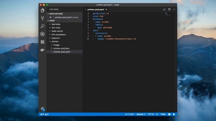Screen dimensions: 216x121
Task: Click the minimap preview in the editor
Action: (168, 14)
